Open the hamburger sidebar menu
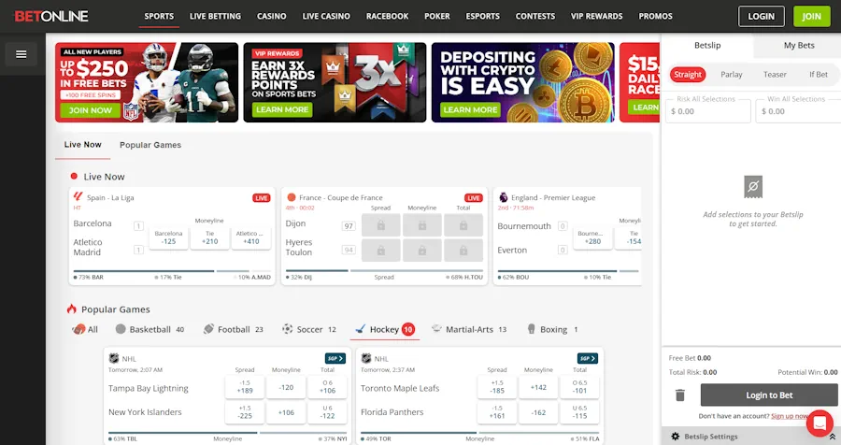841x445 pixels. [x=21, y=54]
